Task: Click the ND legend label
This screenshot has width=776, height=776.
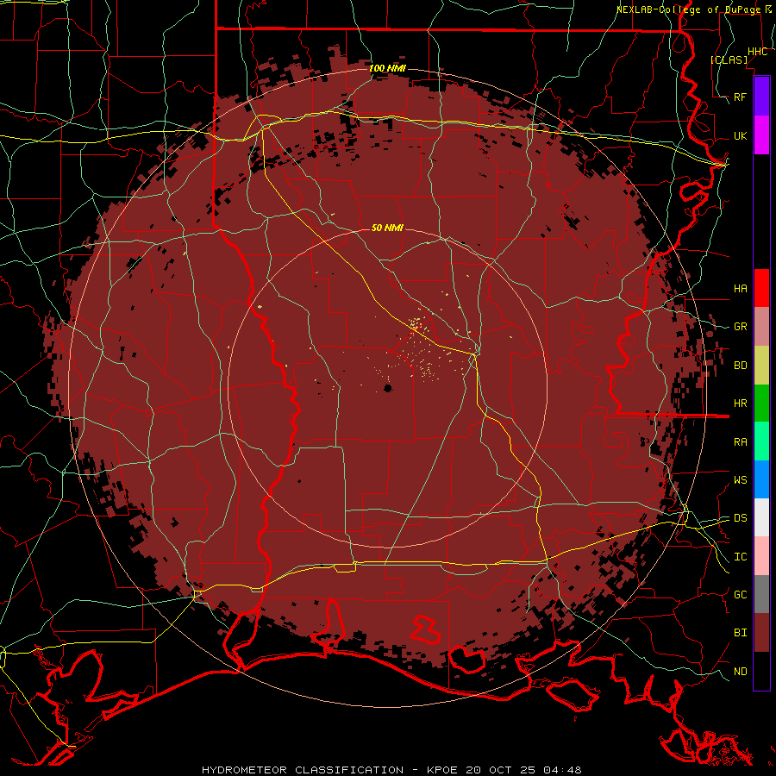Action: [740, 672]
